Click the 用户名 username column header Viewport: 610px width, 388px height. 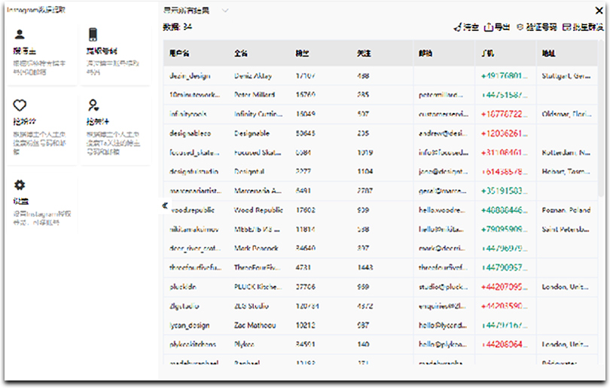coord(181,54)
